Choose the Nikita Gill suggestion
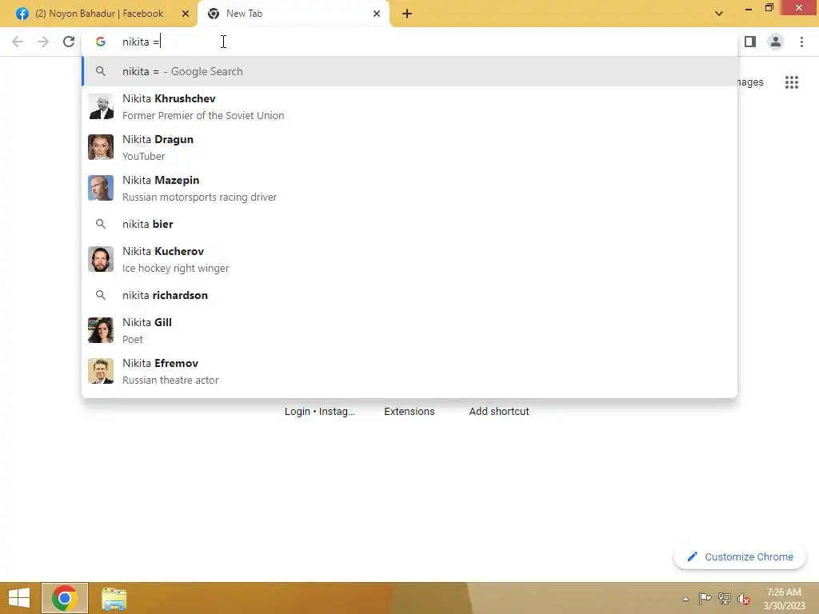The width and height of the screenshot is (819, 614). click(409, 330)
